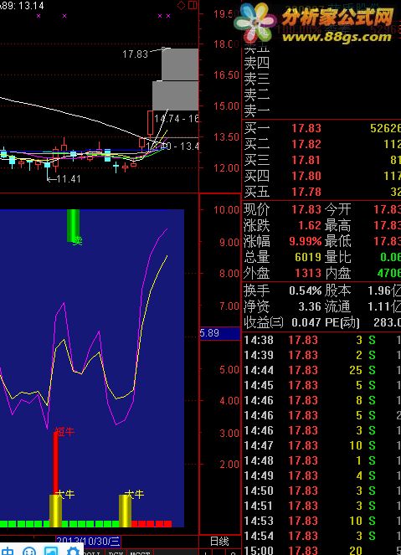Select the 14:47 trade row with volume 10
The image size is (401, 555).
point(321,445)
